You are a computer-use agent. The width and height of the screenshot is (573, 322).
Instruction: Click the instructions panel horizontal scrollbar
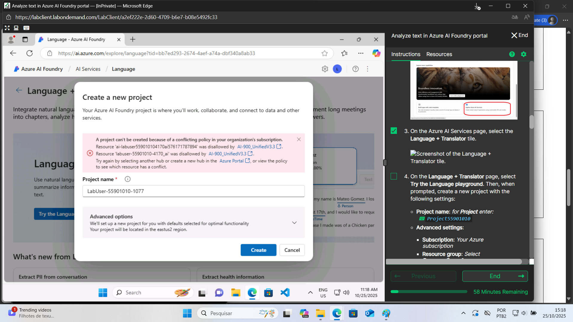pyautogui.click(x=454, y=262)
